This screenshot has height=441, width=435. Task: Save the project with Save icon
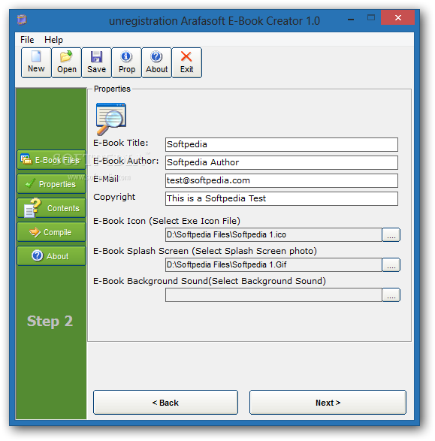pos(96,62)
